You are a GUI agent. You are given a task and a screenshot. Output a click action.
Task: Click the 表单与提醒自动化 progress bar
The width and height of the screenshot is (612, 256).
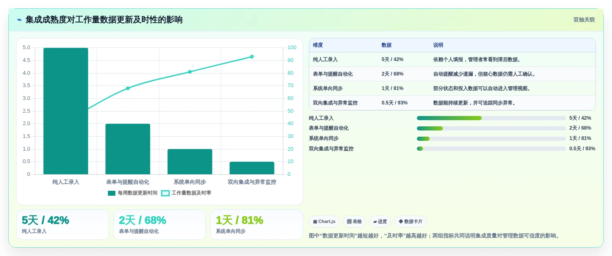pyautogui.click(x=491, y=128)
